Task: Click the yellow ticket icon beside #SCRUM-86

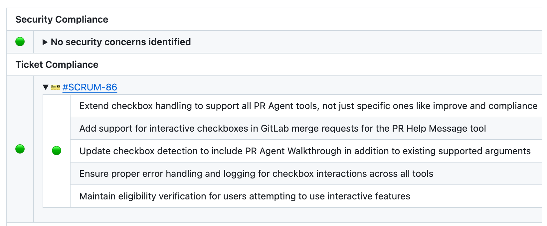Action: [55, 87]
